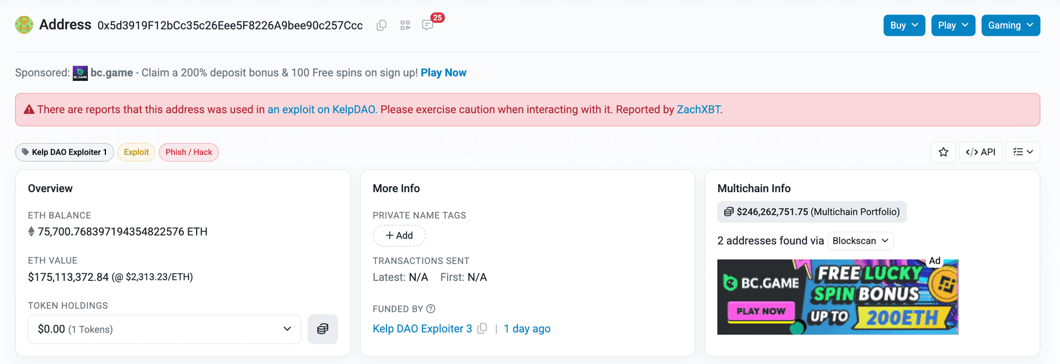This screenshot has height=364, width=1060.
Task: Click the Kelp DAO Exploiter 1 tag
Action: 65,152
